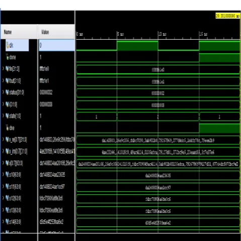Click the i[31:0] bus icon

click(x=7, y=104)
